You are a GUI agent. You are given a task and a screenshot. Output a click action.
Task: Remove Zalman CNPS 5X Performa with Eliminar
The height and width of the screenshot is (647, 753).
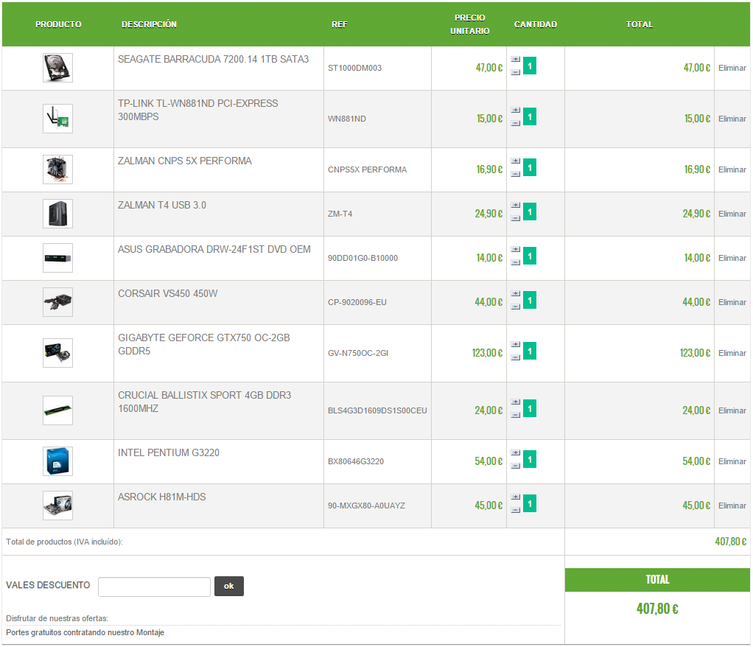(732, 170)
